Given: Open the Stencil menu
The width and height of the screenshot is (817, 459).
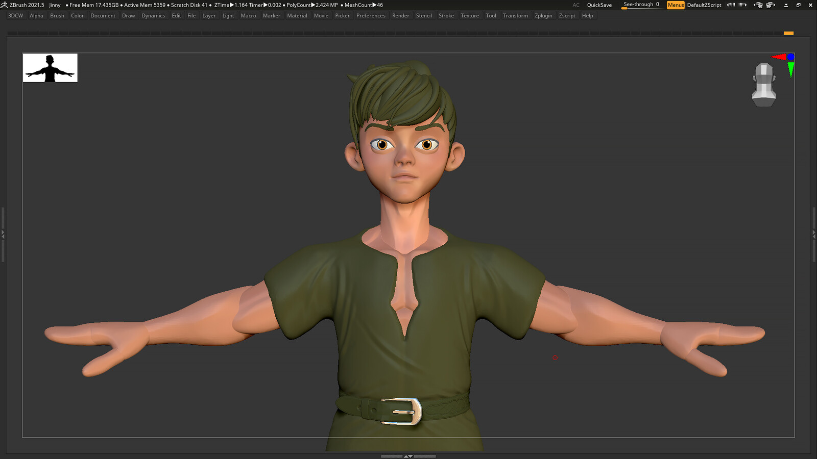Looking at the screenshot, I should [424, 16].
